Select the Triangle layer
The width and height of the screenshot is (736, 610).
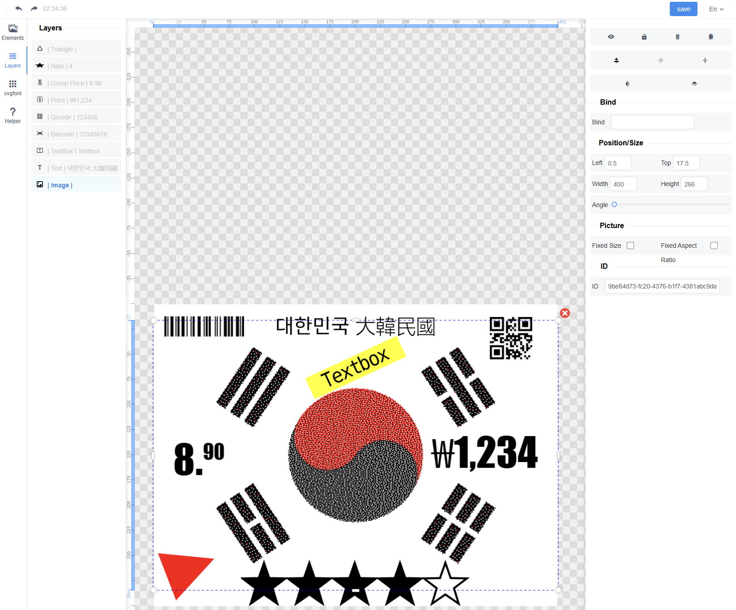[x=77, y=49]
